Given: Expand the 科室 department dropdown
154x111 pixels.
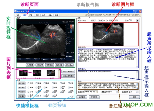Looking at the screenshot, I should coord(137,20).
